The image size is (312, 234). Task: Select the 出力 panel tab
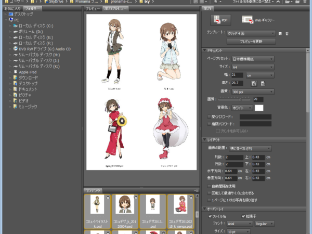pos(207,8)
